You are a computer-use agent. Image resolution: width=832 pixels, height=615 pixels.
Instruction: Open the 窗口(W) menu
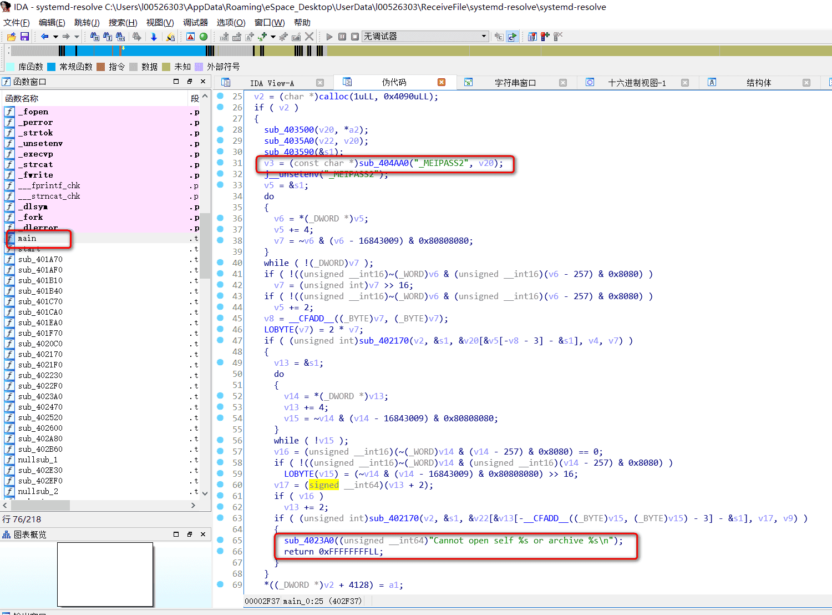click(x=270, y=23)
